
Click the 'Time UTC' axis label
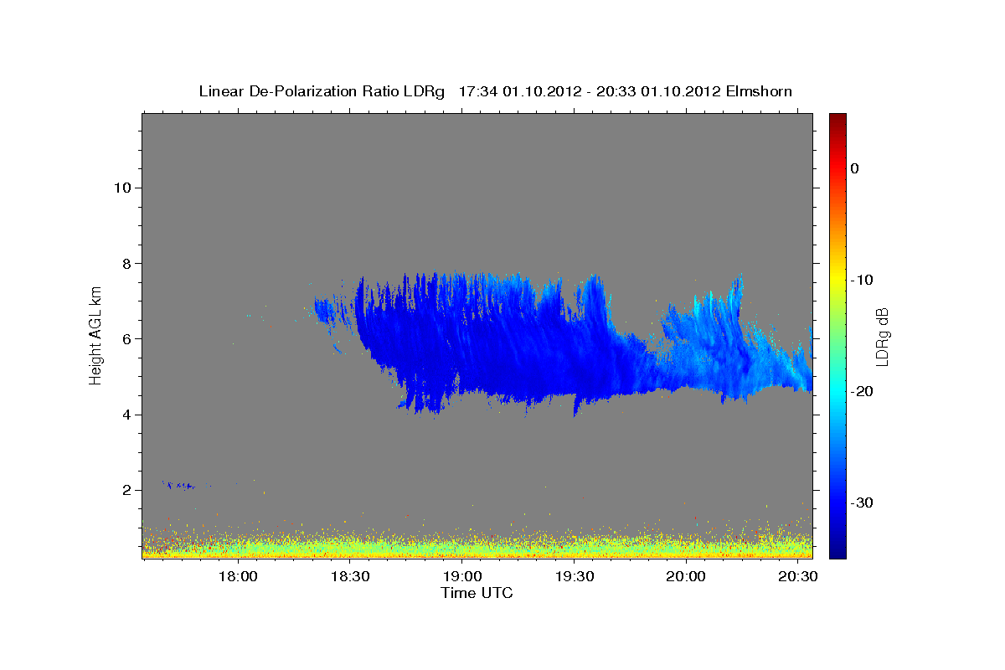477,593
